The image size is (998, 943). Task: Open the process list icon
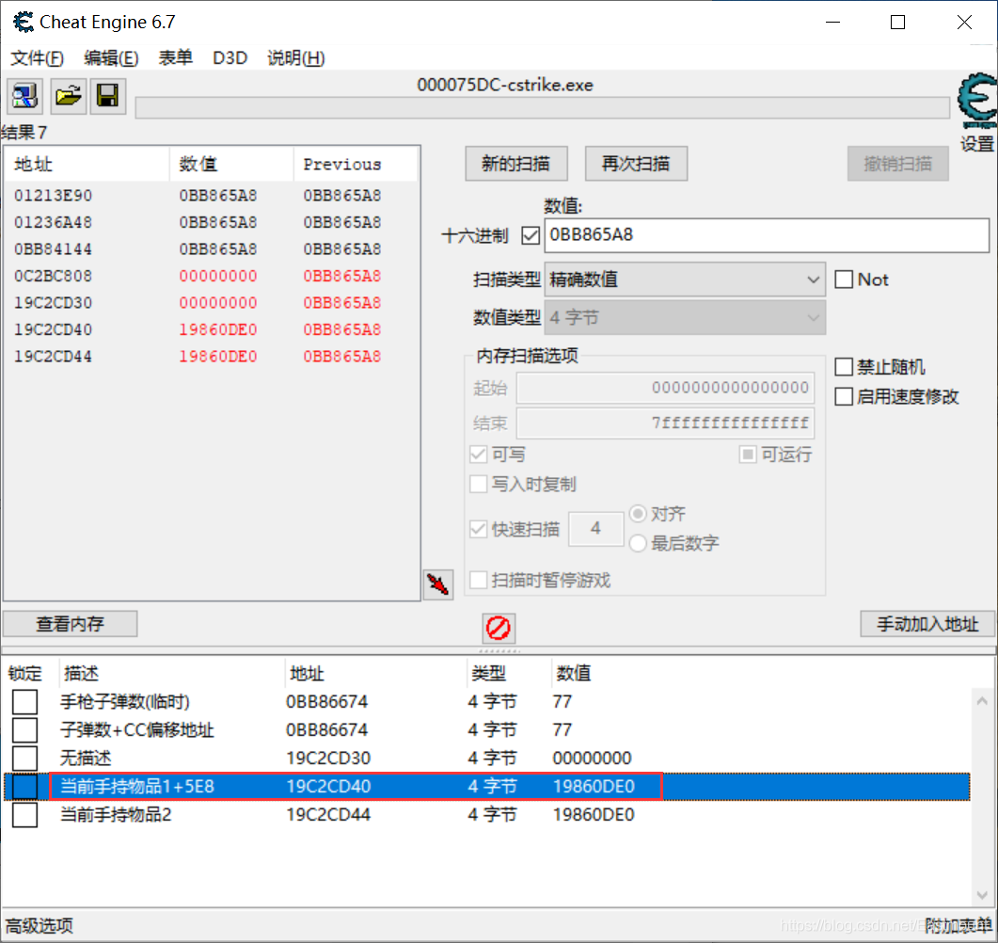[x=24, y=96]
